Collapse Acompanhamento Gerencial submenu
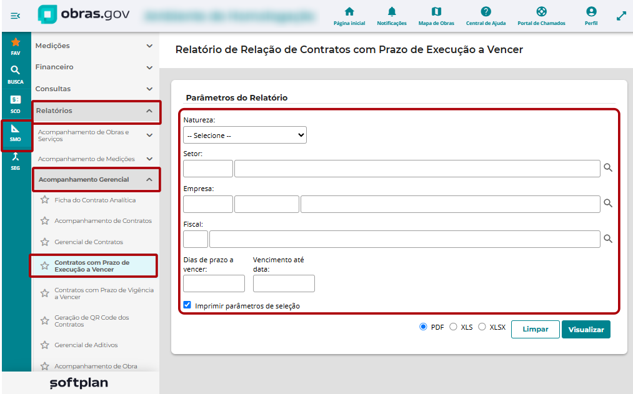The image size is (633, 394). point(96,179)
